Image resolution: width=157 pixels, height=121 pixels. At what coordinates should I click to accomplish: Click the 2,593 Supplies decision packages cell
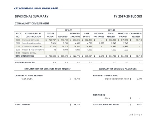pos(102,43)
